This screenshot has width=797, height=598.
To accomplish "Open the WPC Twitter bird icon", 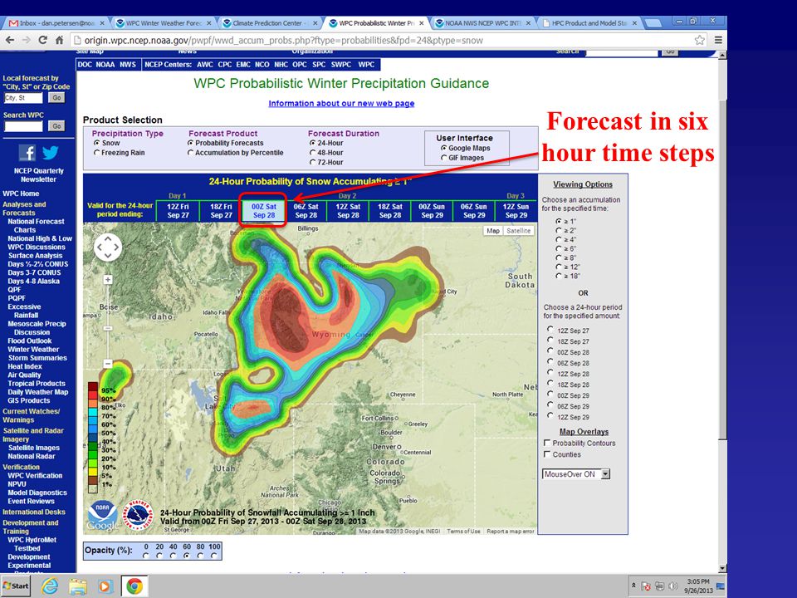I will tap(51, 153).
